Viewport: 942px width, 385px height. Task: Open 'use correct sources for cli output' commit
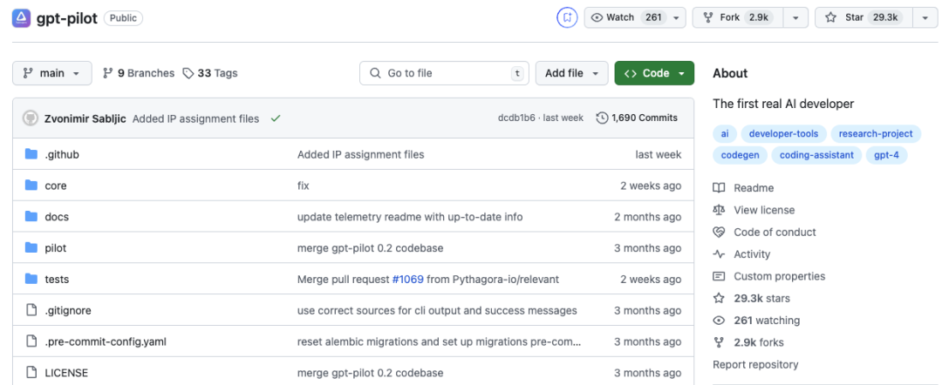pyautogui.click(x=437, y=311)
